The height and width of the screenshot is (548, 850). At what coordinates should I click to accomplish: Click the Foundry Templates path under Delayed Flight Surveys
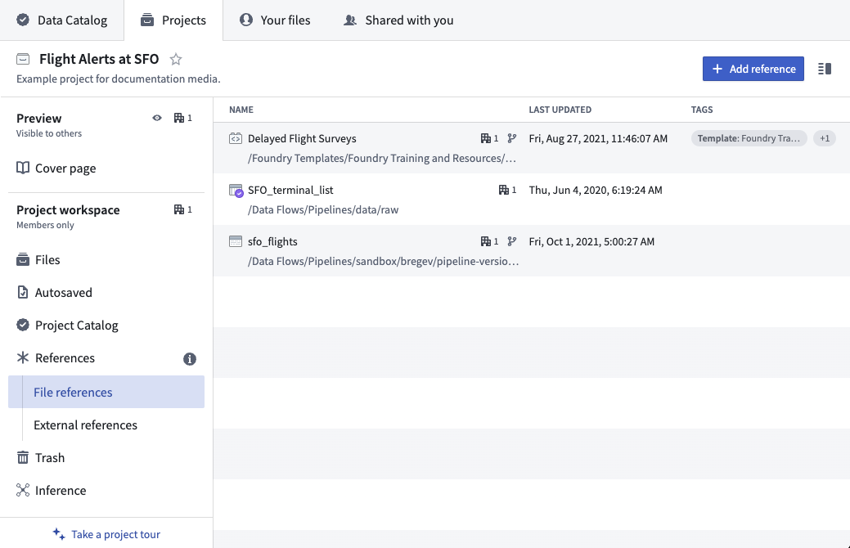pos(382,159)
